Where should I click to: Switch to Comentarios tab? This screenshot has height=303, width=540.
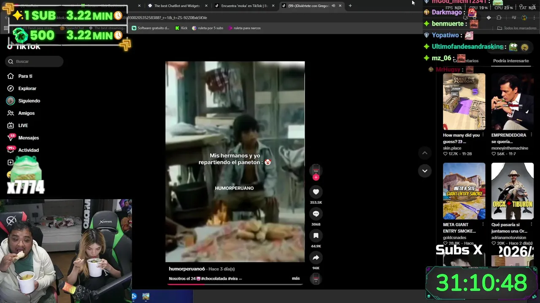[x=466, y=61]
